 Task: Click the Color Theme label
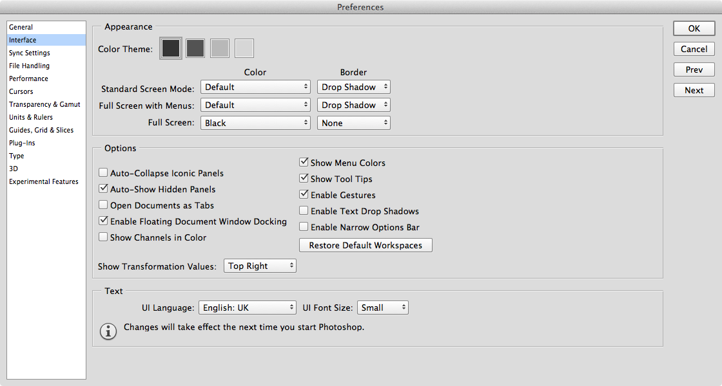125,49
